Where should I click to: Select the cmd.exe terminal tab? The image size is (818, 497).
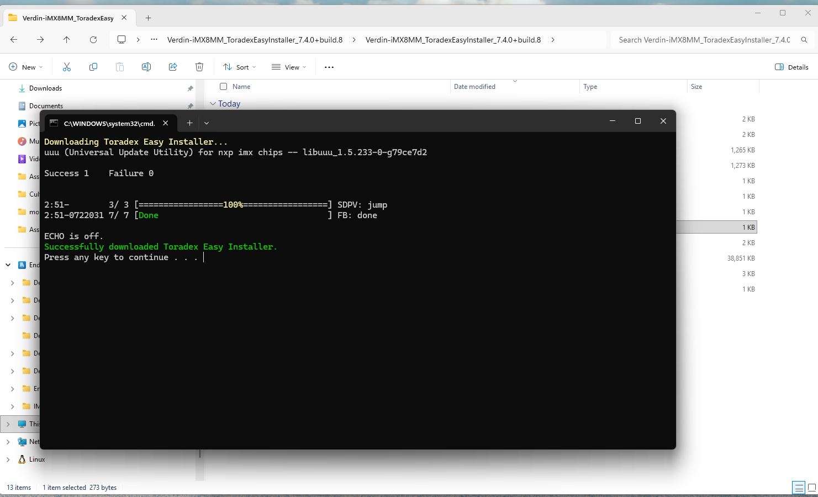[109, 123]
